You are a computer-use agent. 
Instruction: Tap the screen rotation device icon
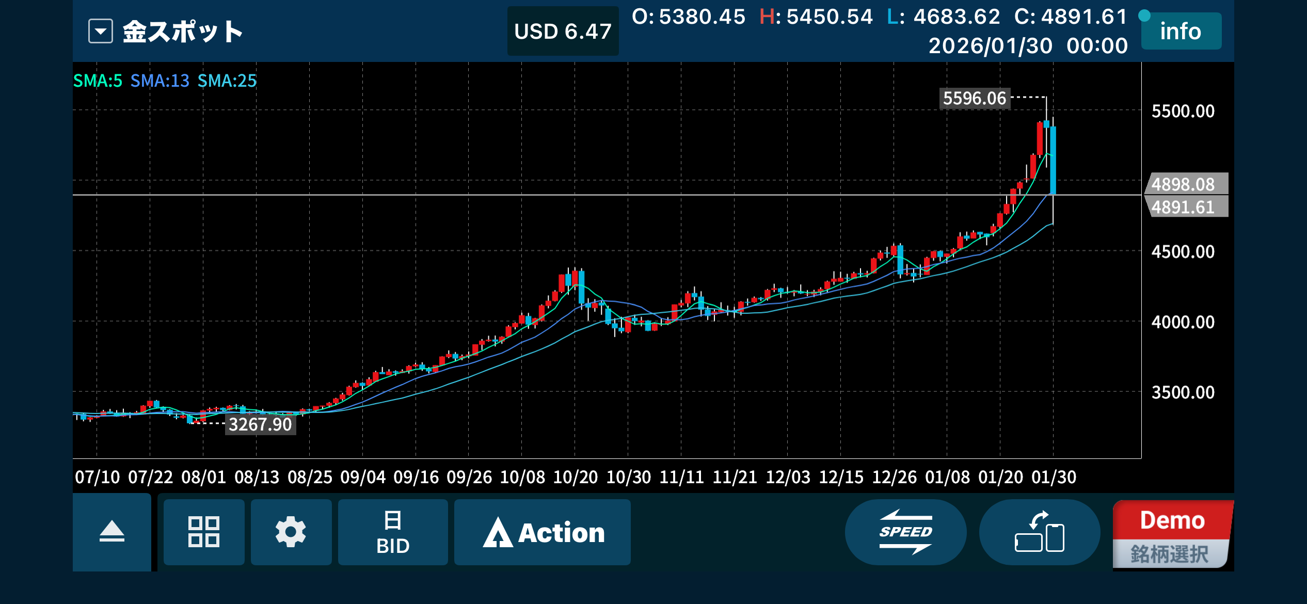[x=1039, y=532]
